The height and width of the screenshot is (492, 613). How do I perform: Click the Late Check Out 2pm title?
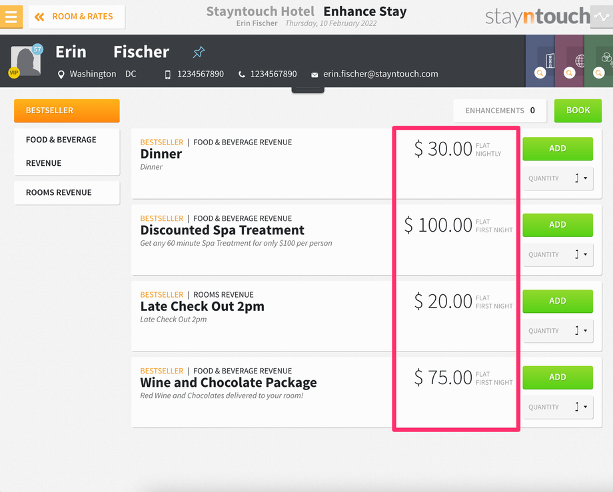[x=202, y=306]
